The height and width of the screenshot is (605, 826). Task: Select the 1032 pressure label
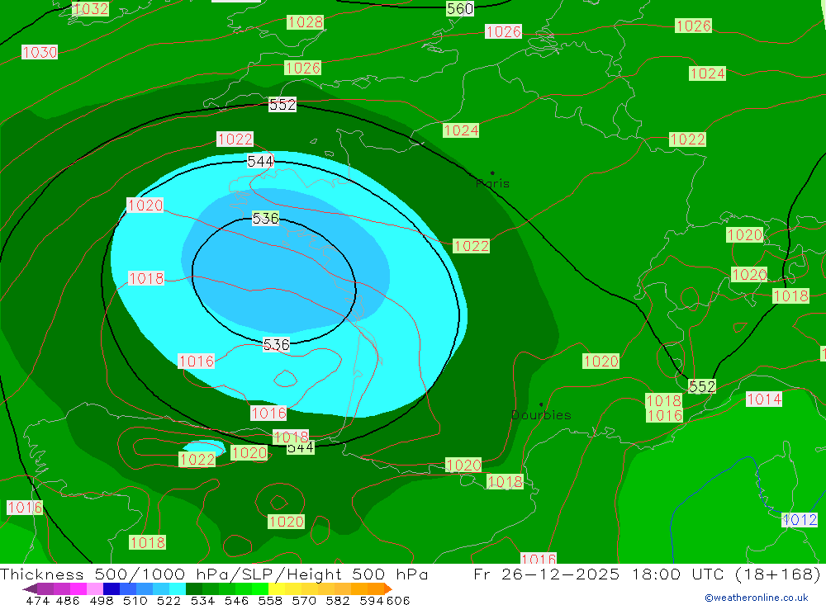click(x=90, y=9)
